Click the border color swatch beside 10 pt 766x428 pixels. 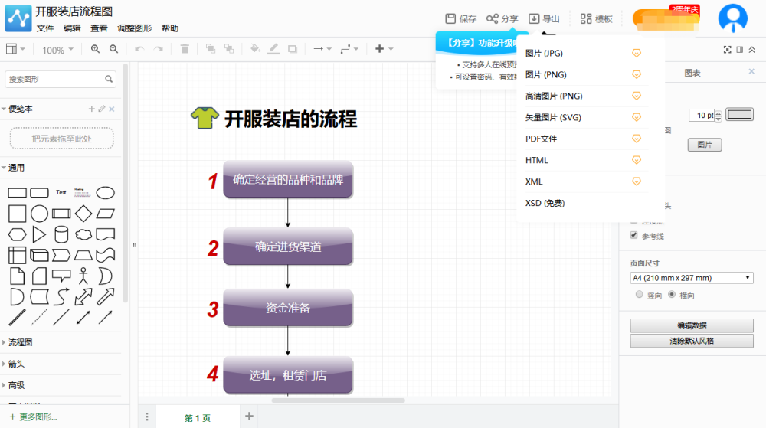pos(739,115)
